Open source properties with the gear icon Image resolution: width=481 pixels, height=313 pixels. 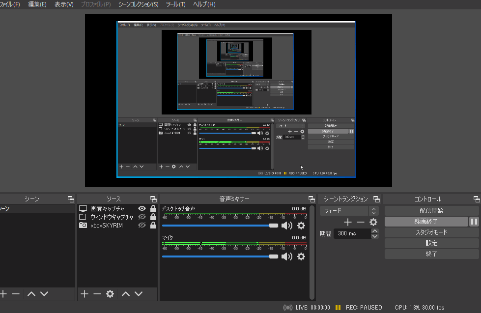tap(110, 294)
